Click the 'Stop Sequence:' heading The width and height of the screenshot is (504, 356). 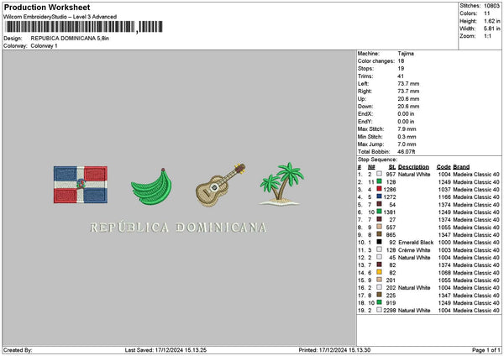377,160
